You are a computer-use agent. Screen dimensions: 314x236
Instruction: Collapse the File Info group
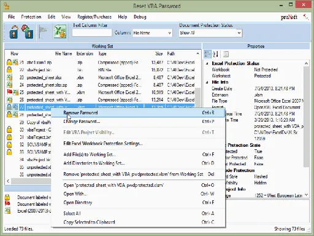tap(207, 82)
